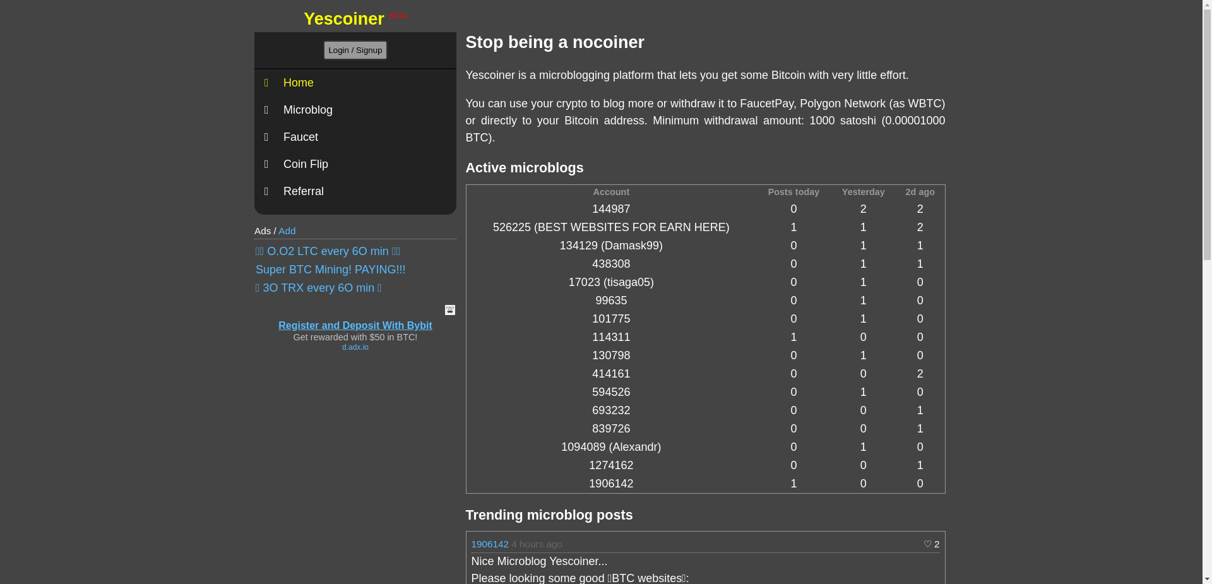
Task: Go to the Faucet page
Action: point(300,137)
